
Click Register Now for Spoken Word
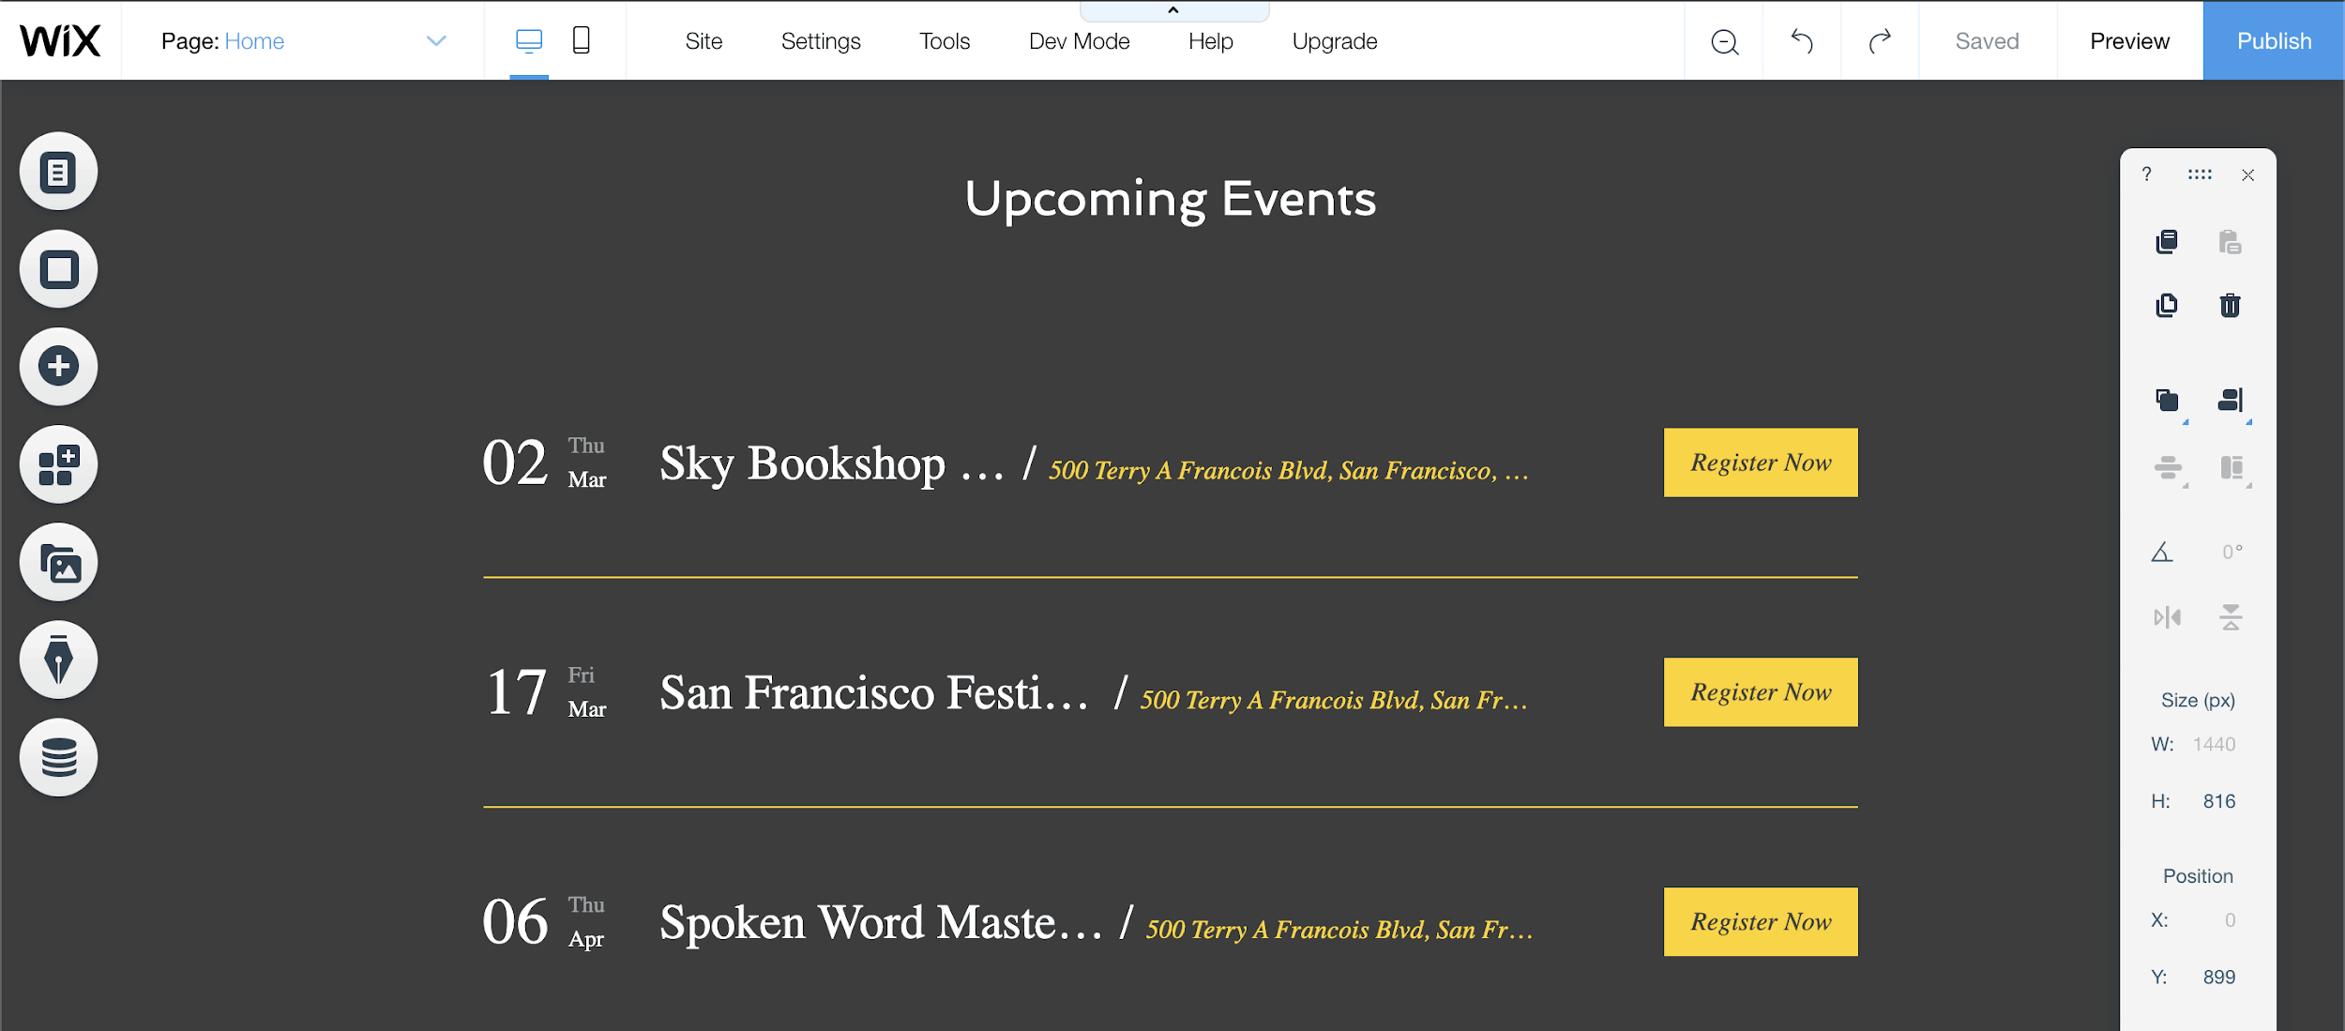point(1761,922)
